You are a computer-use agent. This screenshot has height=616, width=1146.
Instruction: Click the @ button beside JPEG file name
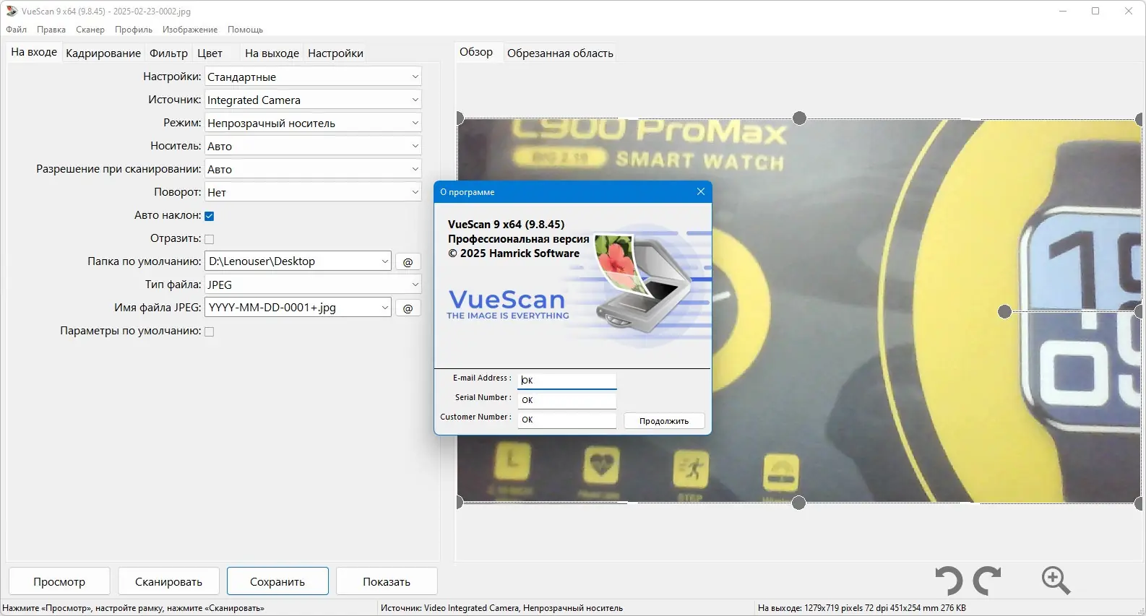click(x=408, y=308)
